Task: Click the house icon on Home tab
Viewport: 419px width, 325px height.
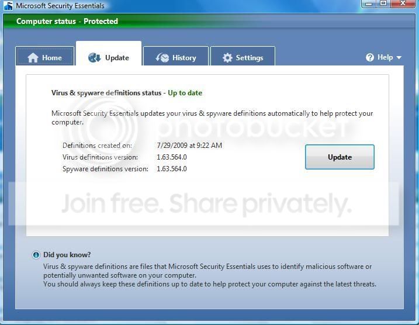Action: coord(33,58)
